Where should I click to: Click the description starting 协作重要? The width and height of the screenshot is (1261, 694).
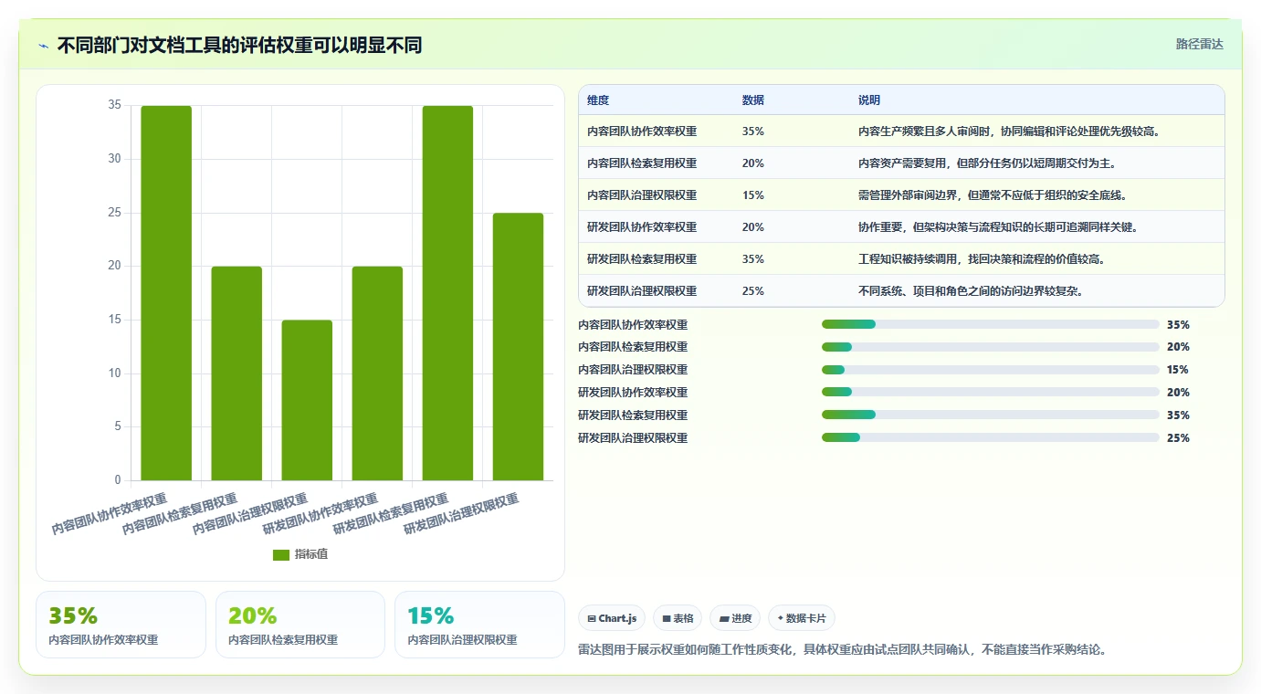pos(998,227)
